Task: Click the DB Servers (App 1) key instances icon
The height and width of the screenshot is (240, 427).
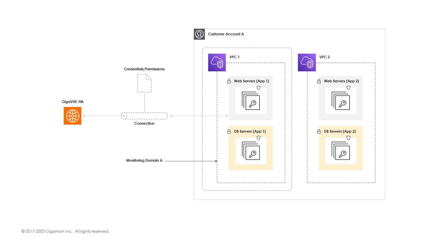Action: click(251, 151)
